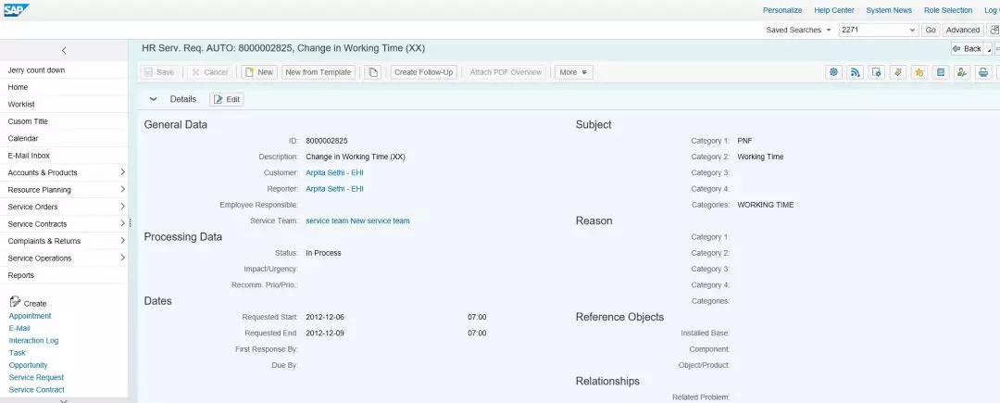
Task: Open Worklist in navigation
Action: click(x=64, y=104)
